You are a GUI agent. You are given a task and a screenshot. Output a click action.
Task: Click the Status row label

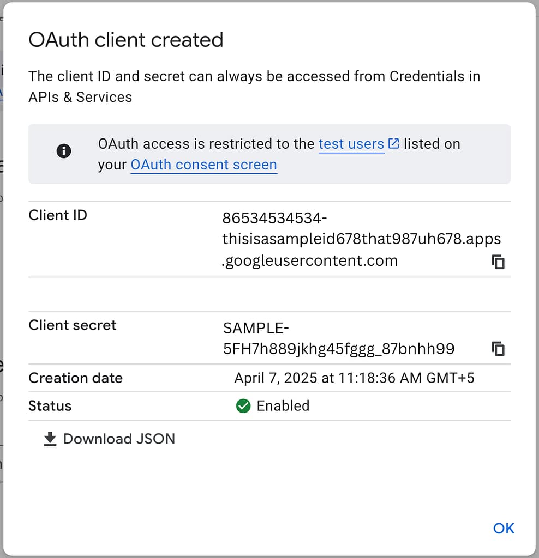(x=50, y=406)
